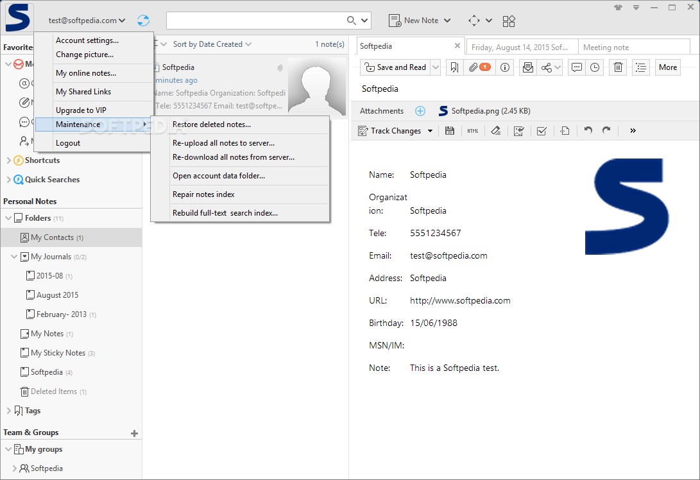This screenshot has width=700, height=480.
Task: Select Rebuild full-text search index...
Action: coord(240,213)
